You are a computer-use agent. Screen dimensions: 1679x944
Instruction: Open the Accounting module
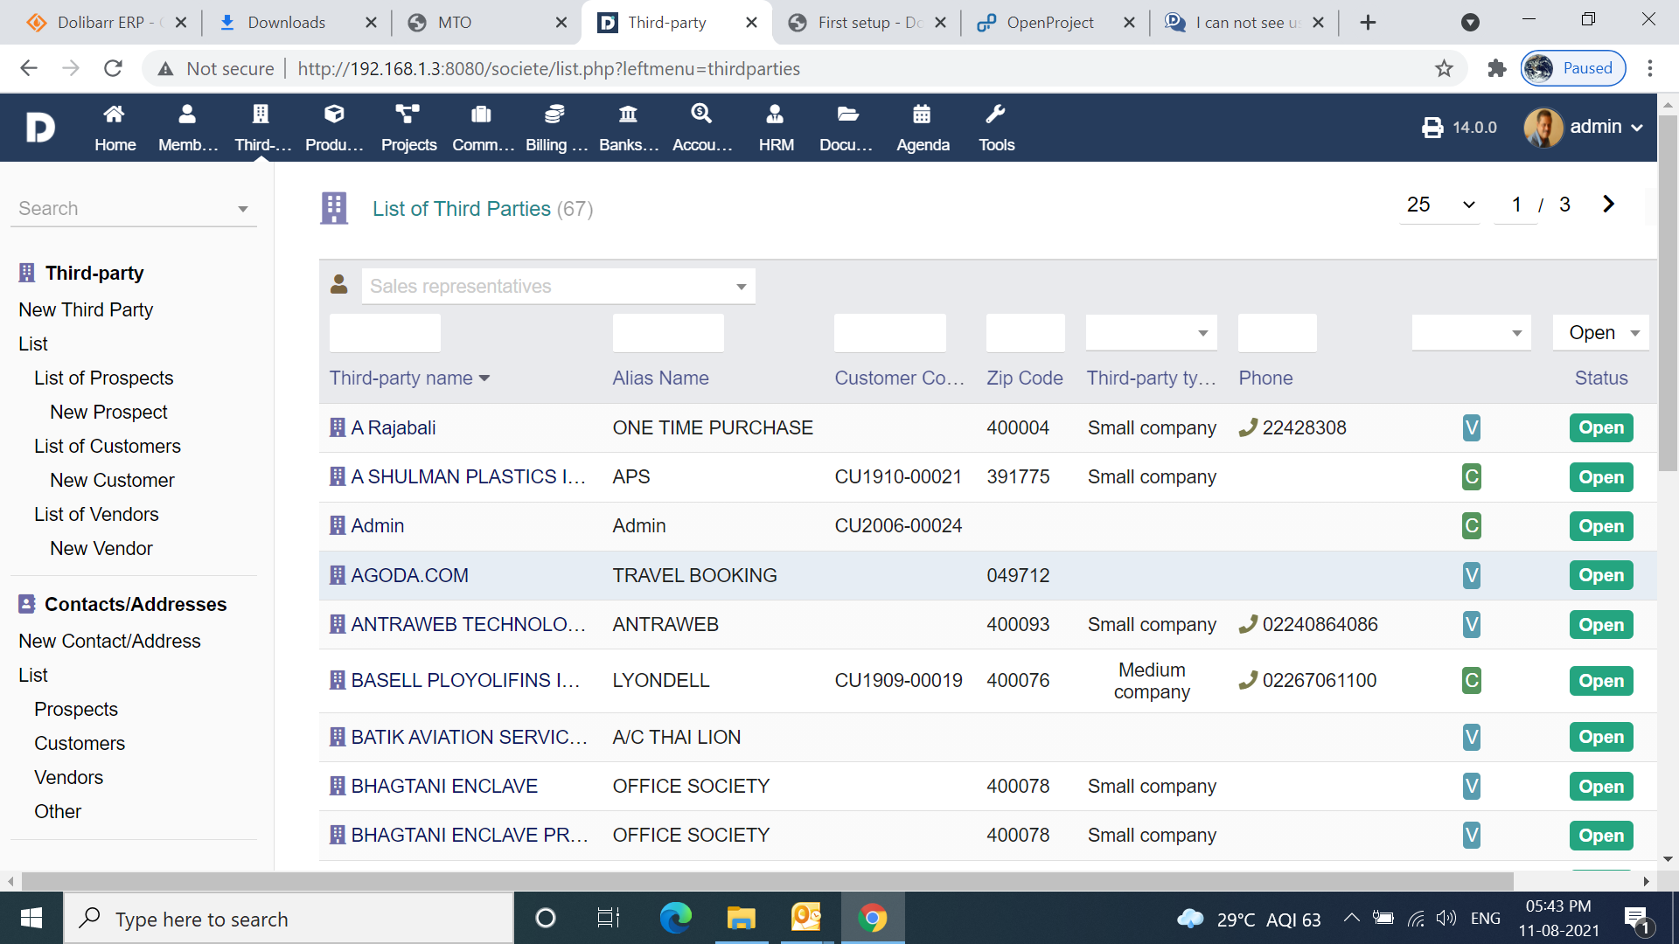701,128
